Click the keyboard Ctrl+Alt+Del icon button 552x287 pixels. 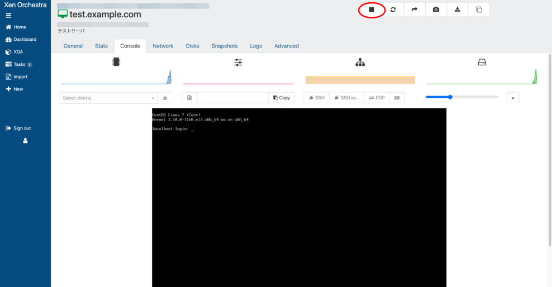pos(397,98)
